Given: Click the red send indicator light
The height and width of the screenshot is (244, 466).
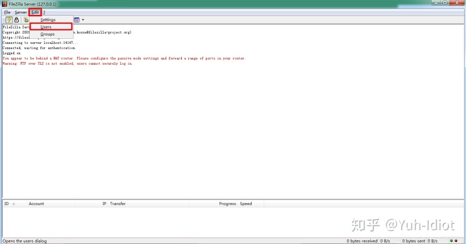Looking at the screenshot, I should point(456,241).
